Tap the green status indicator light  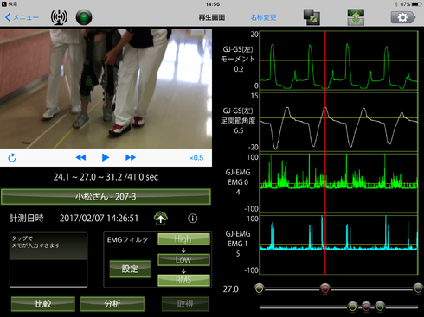(x=84, y=17)
